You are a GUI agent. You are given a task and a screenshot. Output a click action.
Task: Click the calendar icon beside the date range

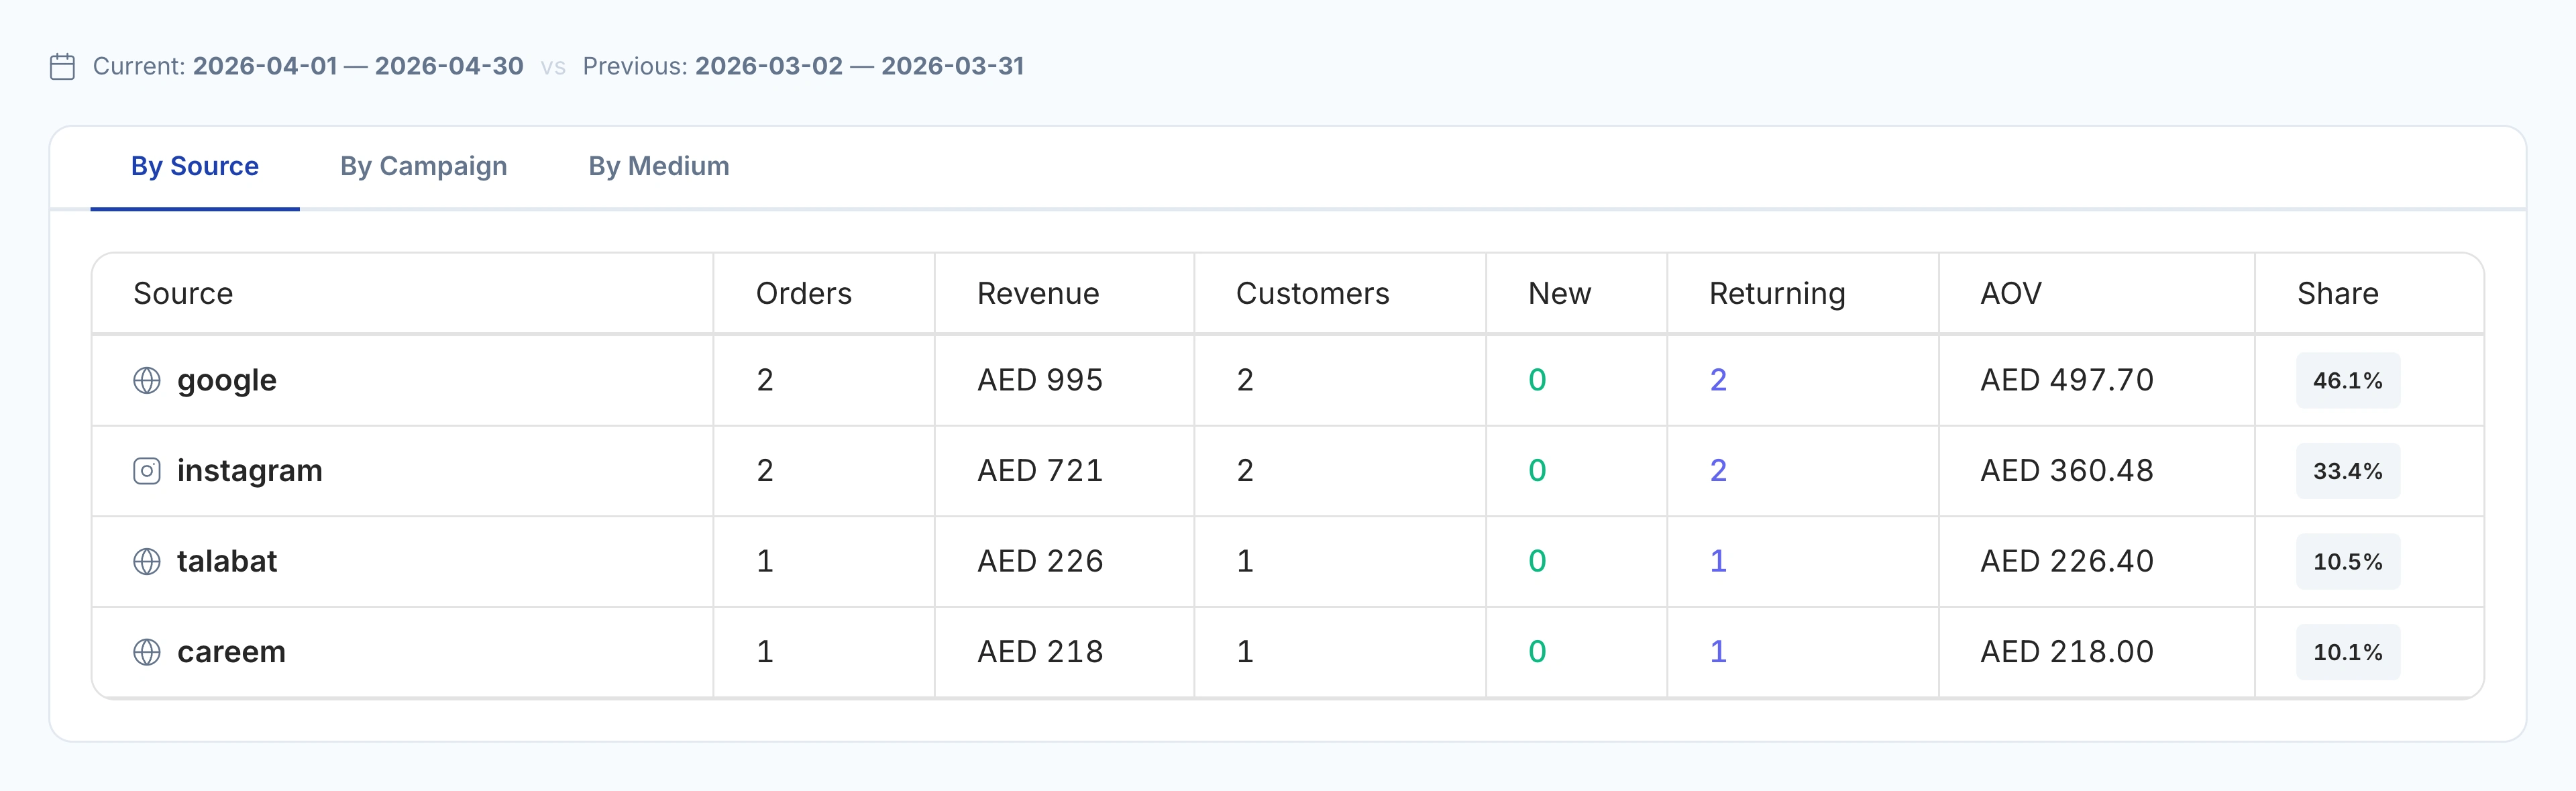tap(62, 67)
